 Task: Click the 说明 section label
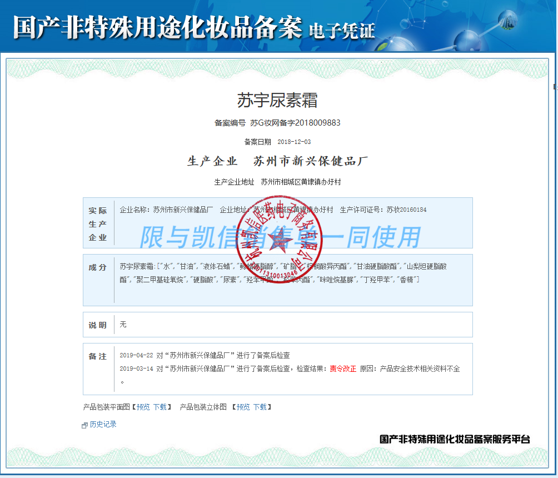98,325
